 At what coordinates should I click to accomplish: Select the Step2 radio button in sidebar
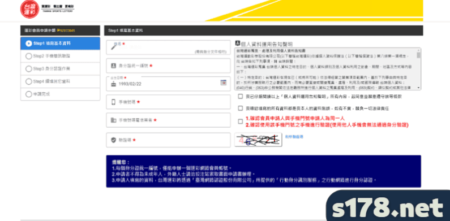point(28,56)
